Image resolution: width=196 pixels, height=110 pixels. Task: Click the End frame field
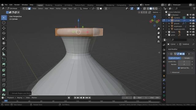154,98
